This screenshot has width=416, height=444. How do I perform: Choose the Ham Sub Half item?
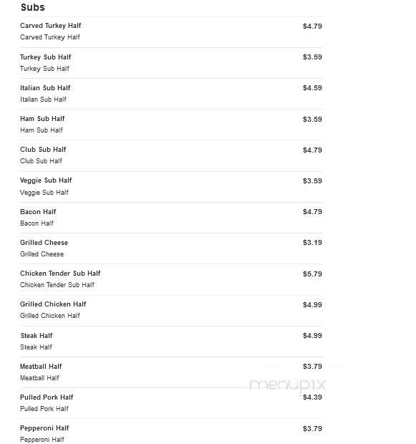[42, 119]
